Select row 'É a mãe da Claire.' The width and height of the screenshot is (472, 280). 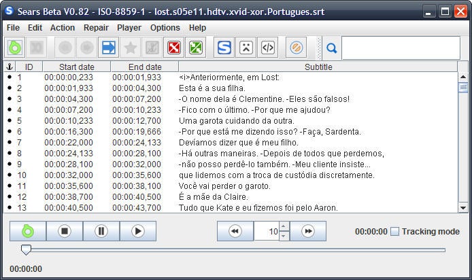coord(213,196)
